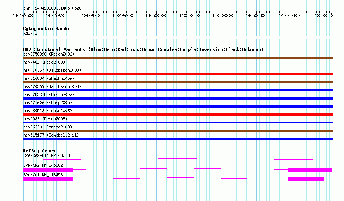Click the RefSeq Genes track heading
The height and width of the screenshot is (201, 344).
(x=39, y=151)
